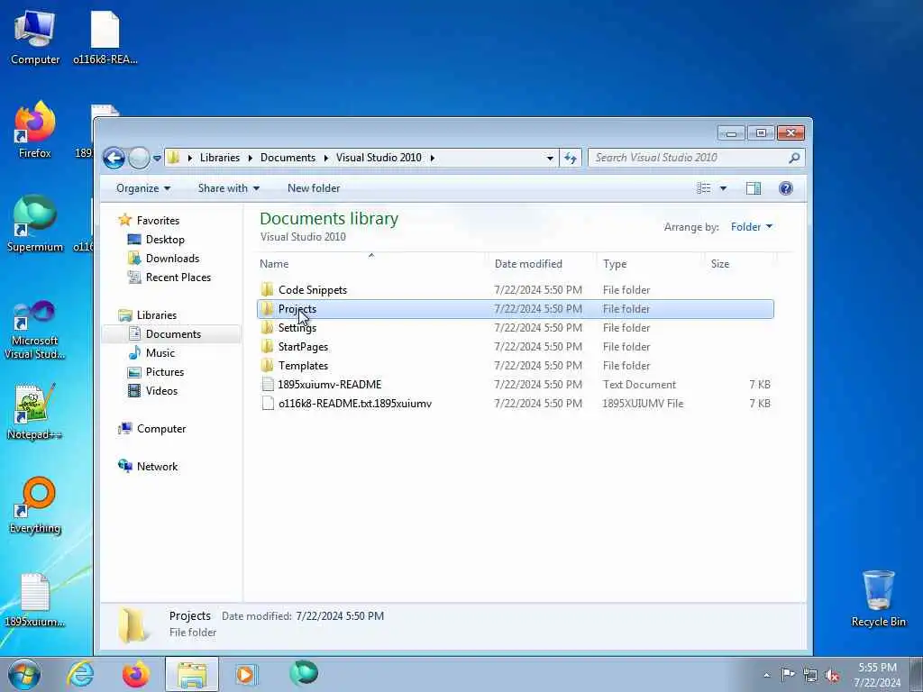Select Network in navigation pane
The image size is (923, 692).
157,467
